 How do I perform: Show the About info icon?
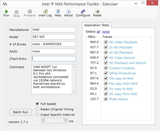[x=68, y=12]
